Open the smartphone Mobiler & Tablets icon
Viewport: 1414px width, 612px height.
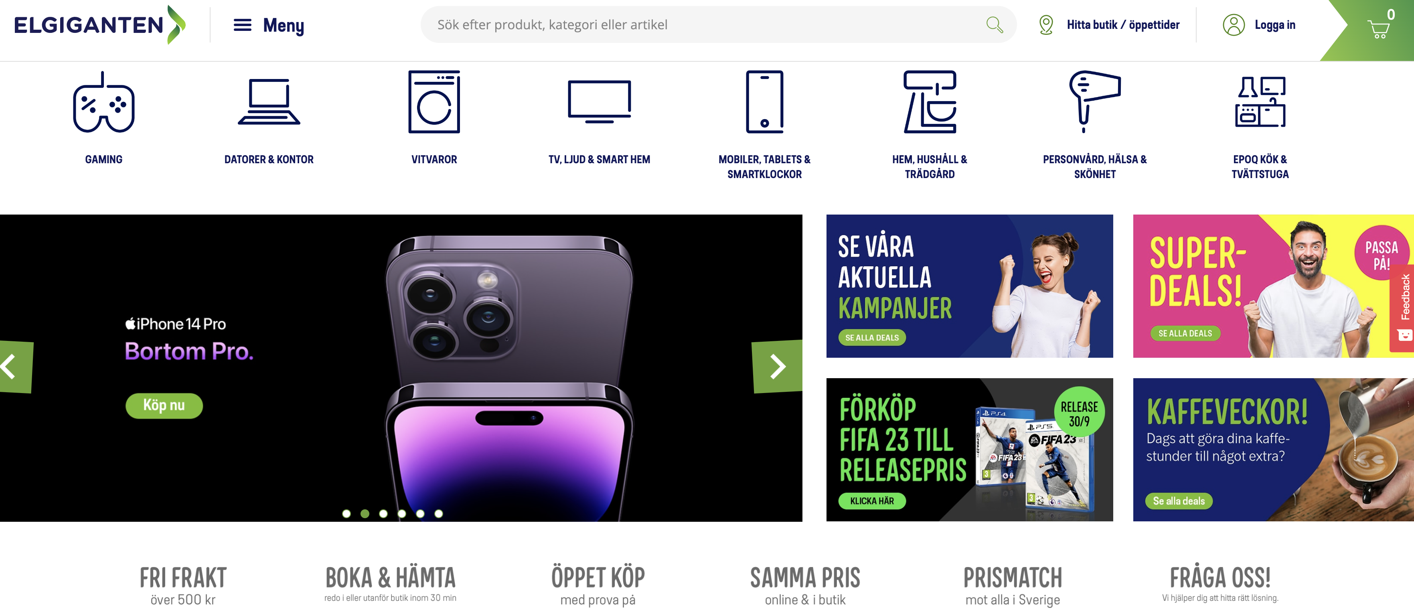pyautogui.click(x=764, y=102)
